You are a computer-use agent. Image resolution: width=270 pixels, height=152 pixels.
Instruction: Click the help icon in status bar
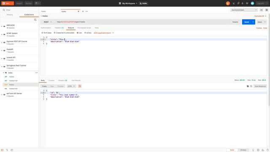[267, 150]
